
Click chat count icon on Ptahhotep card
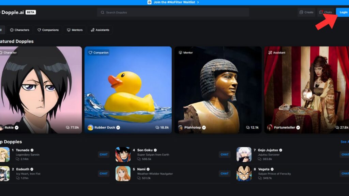[248, 128]
